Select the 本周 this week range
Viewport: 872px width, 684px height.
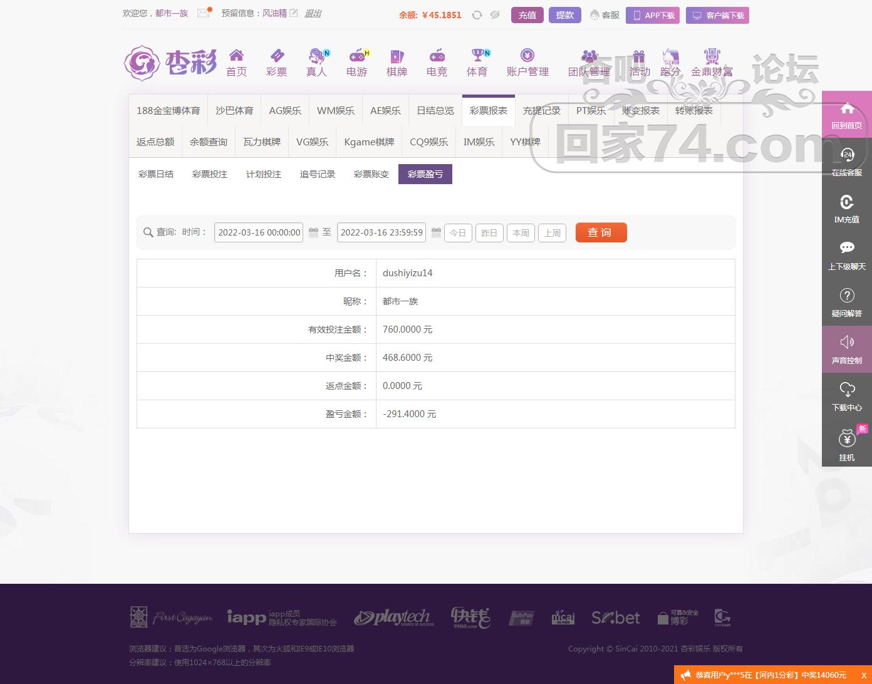521,232
